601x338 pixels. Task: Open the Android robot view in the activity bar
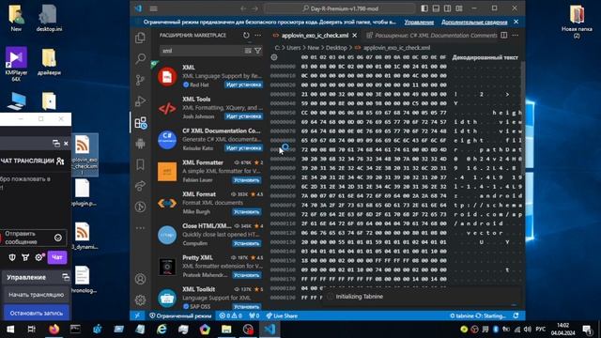[140, 144]
